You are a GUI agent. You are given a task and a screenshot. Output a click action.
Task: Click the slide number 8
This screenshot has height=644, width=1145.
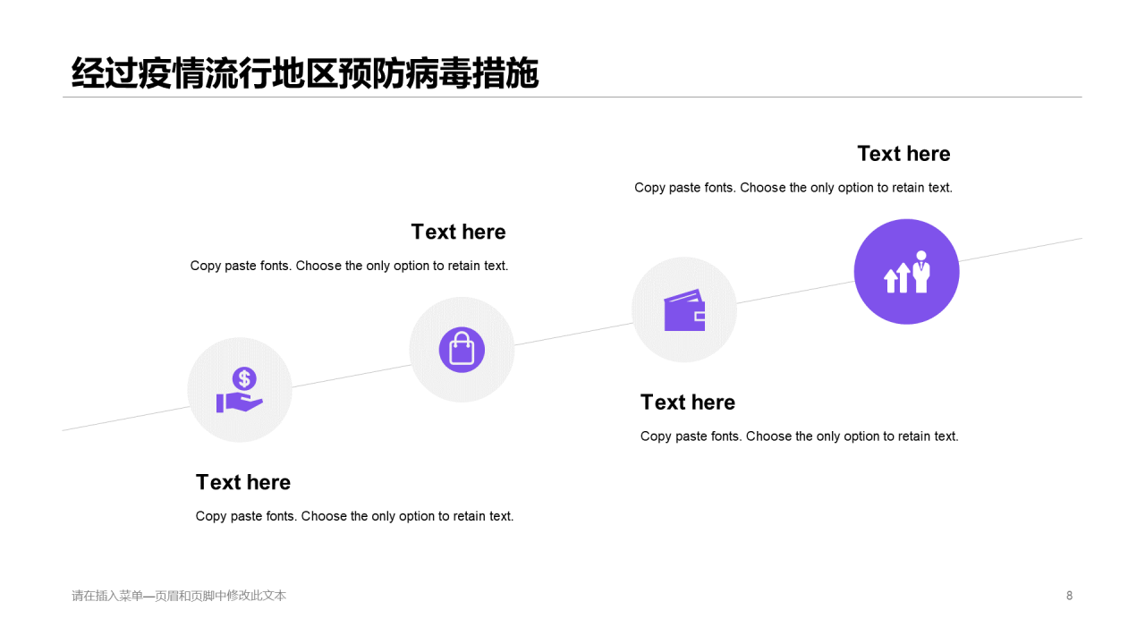[1069, 596]
